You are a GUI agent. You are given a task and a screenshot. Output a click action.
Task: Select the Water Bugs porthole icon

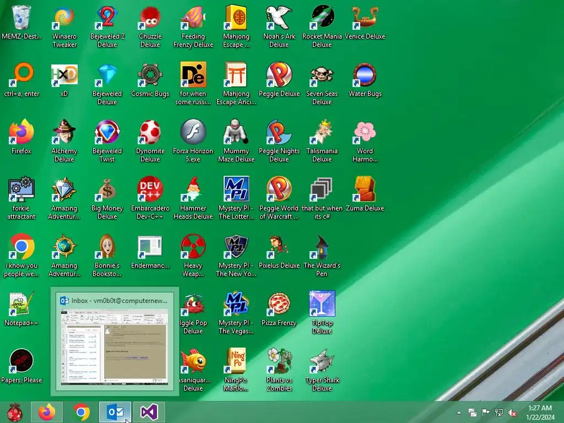click(365, 74)
